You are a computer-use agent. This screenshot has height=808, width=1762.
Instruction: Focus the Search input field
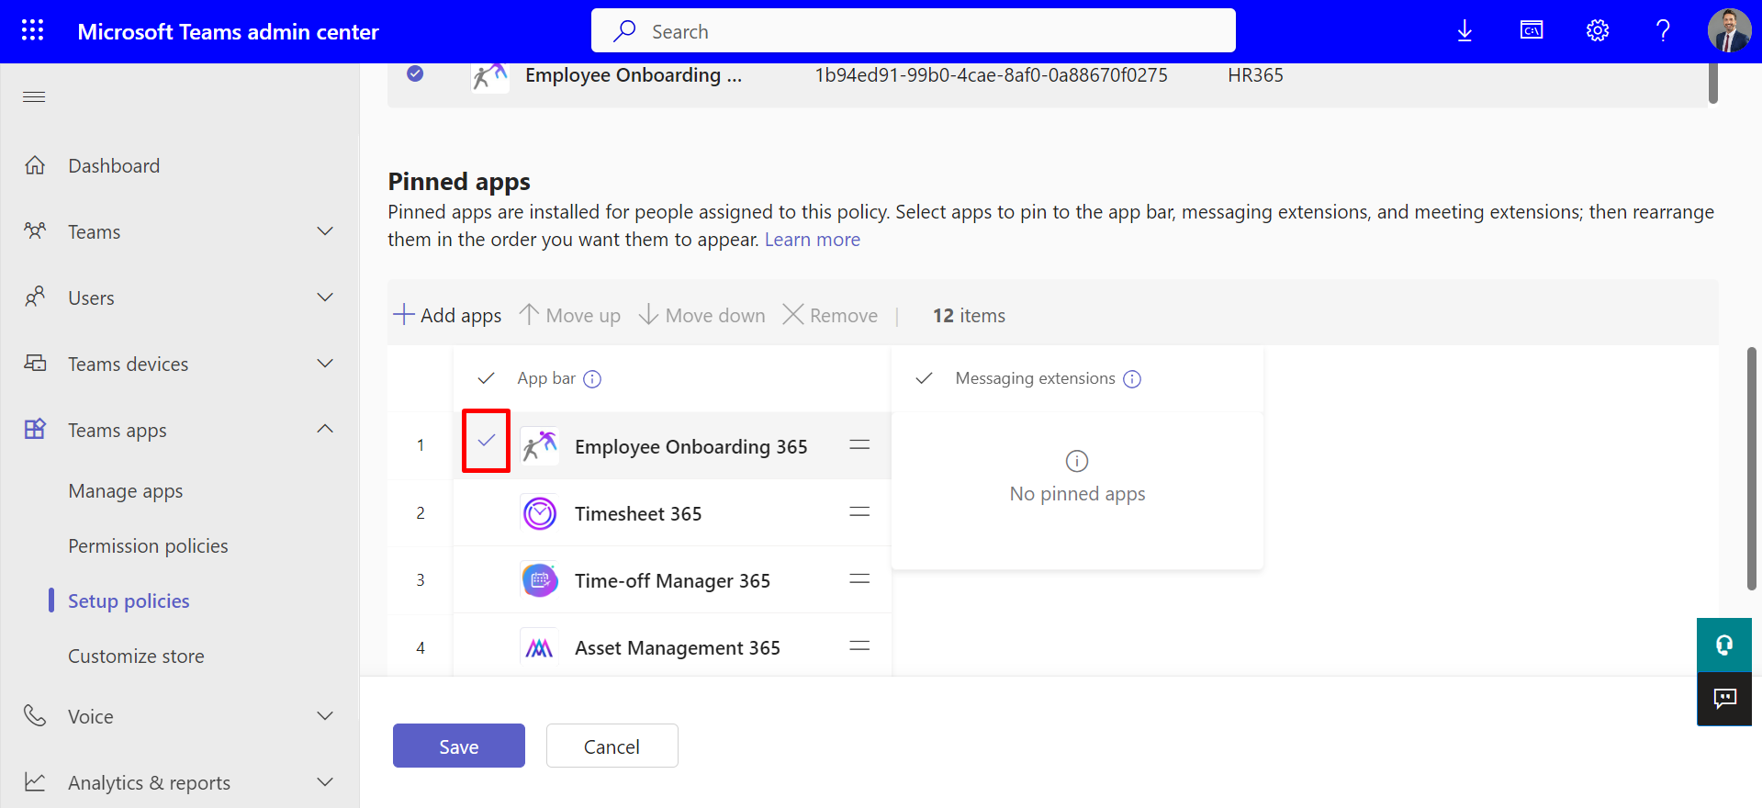tap(914, 31)
